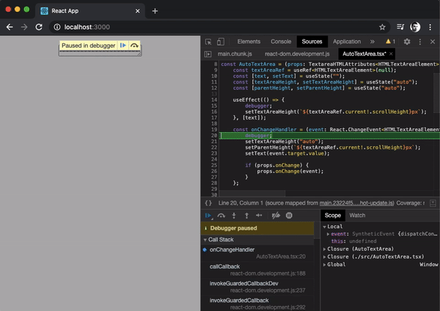Screen dimensions: 440x311
Task: Activate the inspect element picker
Action: click(209, 42)
